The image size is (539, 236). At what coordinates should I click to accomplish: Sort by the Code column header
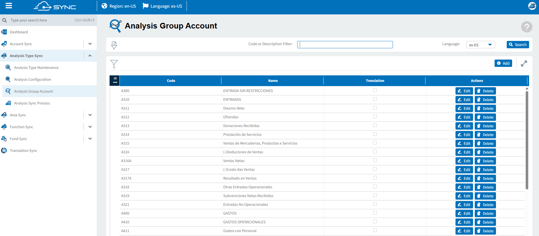[171, 81]
